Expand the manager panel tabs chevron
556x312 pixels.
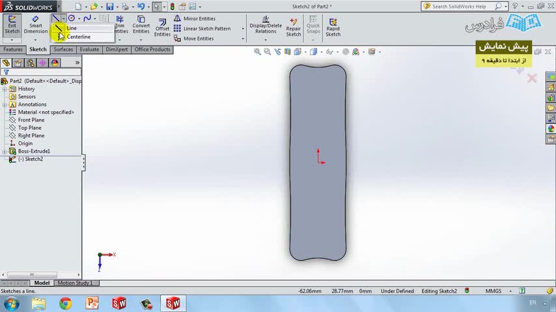pos(77,62)
